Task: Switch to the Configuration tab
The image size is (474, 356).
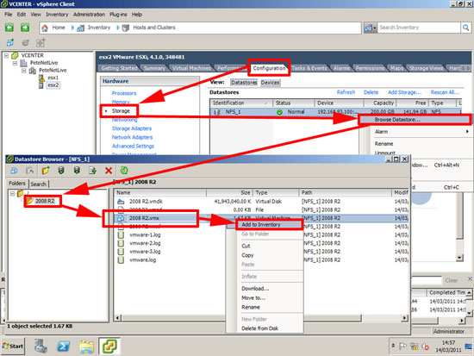Action: coord(269,68)
